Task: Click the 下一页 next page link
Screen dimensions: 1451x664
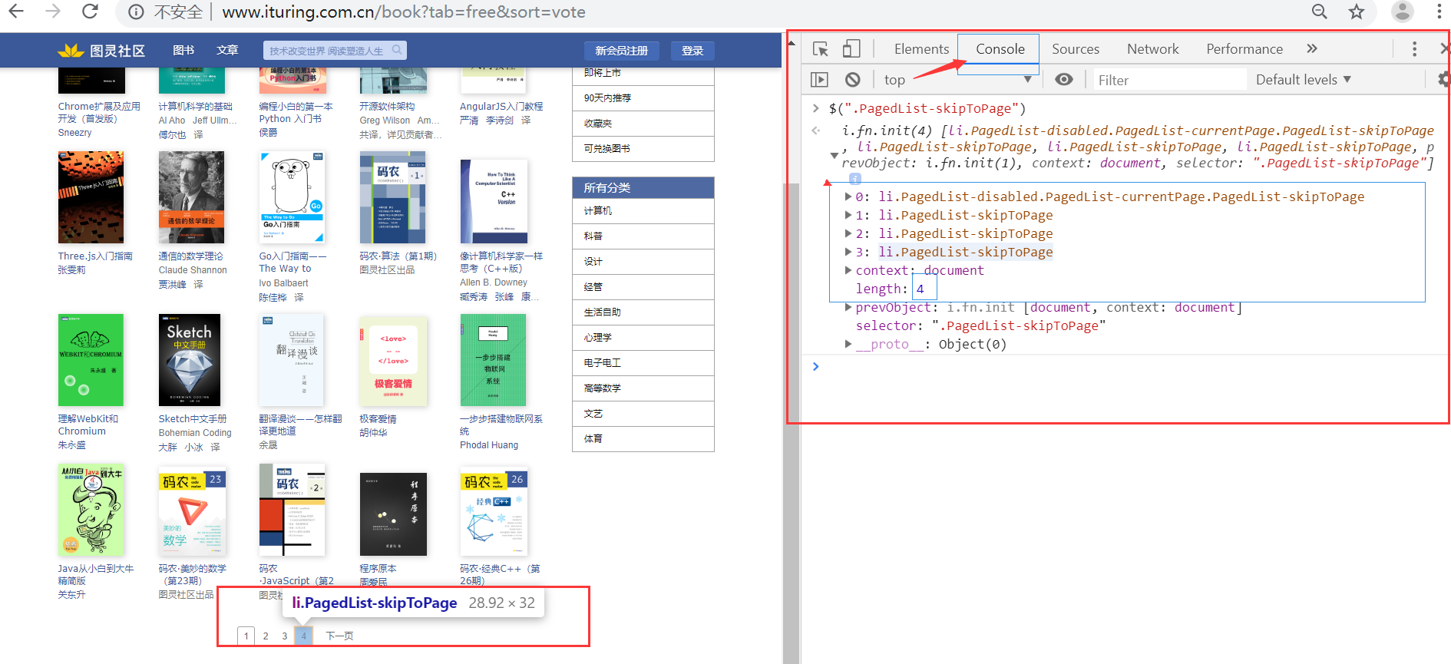Action: [339, 636]
